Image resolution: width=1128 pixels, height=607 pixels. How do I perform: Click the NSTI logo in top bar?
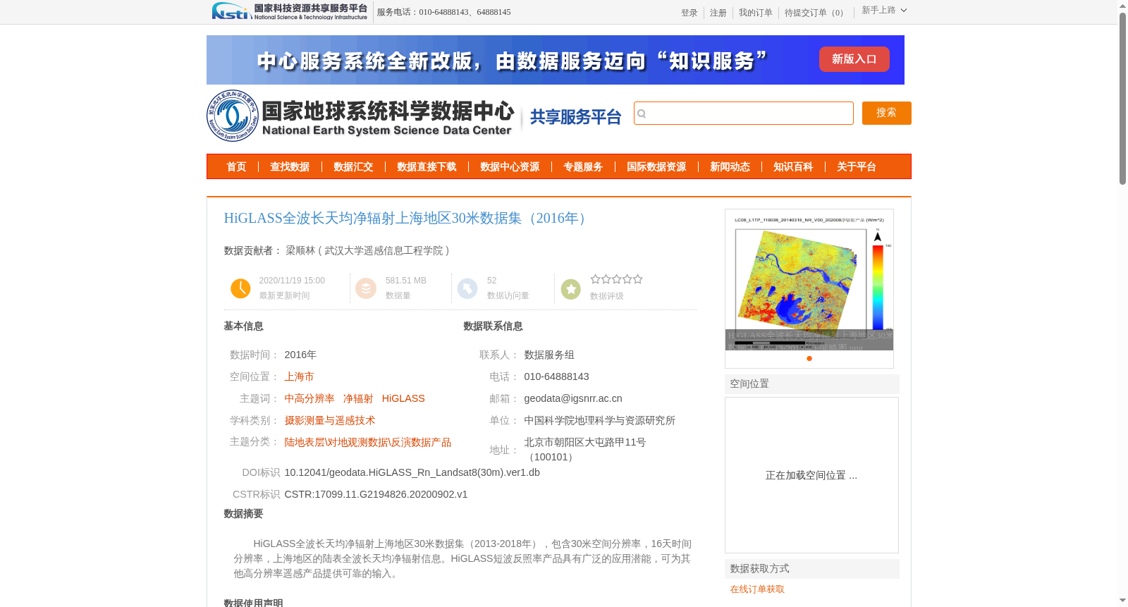[290, 11]
